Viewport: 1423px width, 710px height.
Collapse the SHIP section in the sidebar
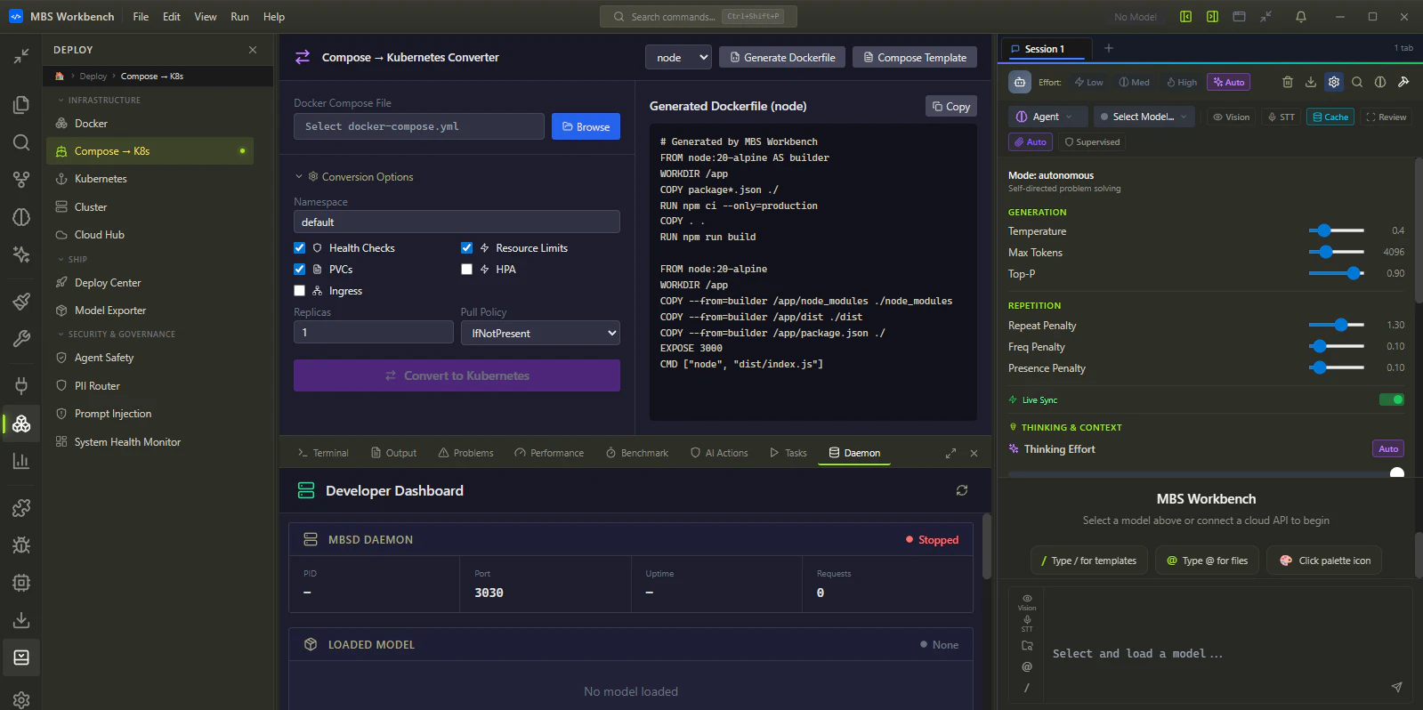(72, 260)
